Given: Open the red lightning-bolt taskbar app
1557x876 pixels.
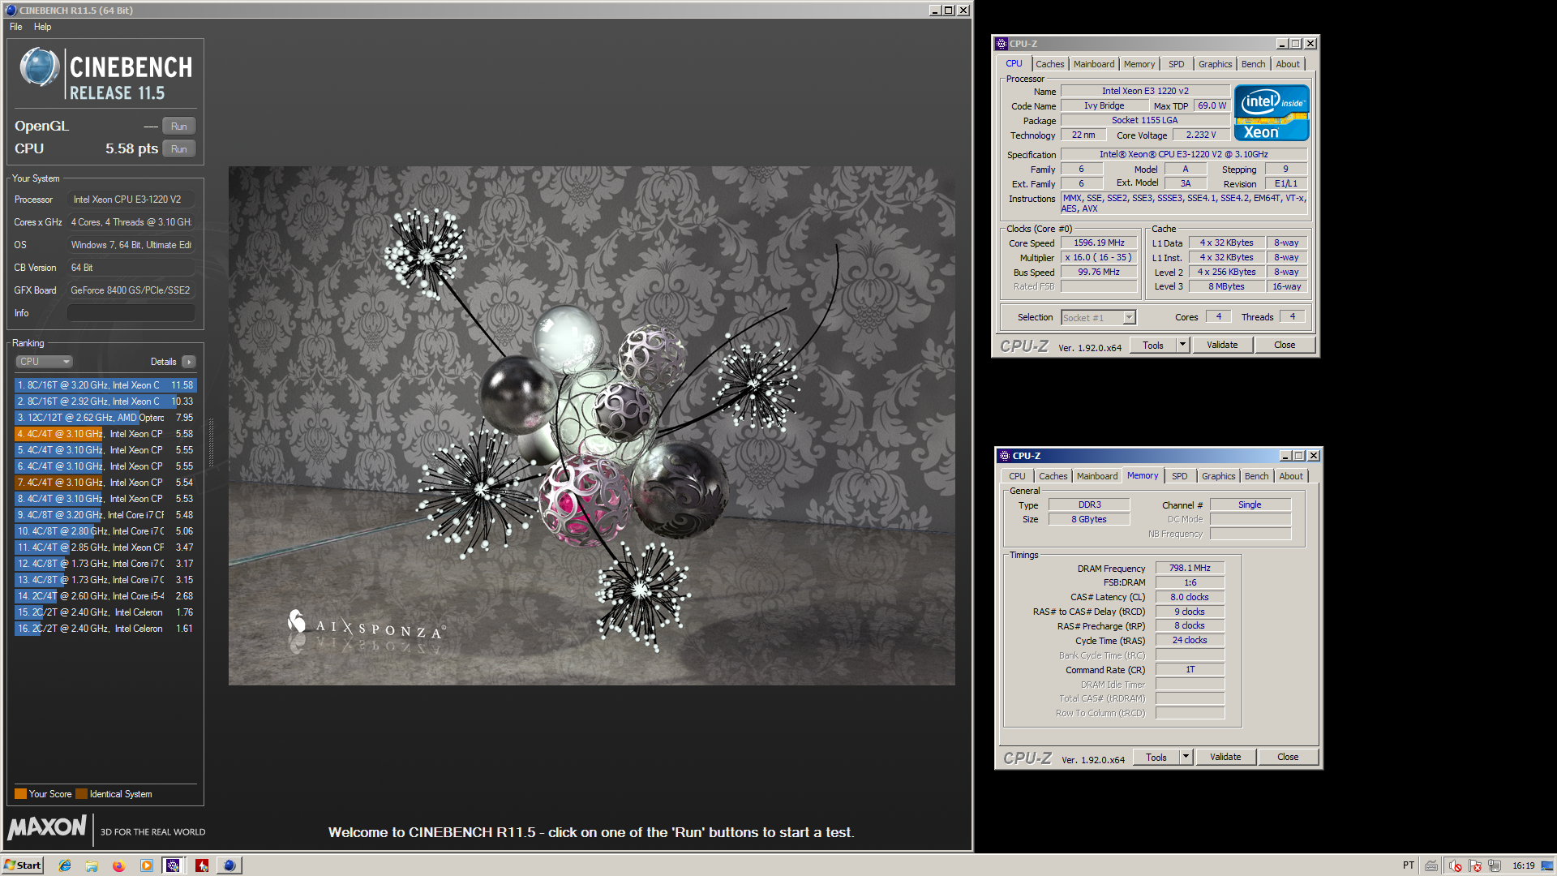Looking at the screenshot, I should [202, 865].
